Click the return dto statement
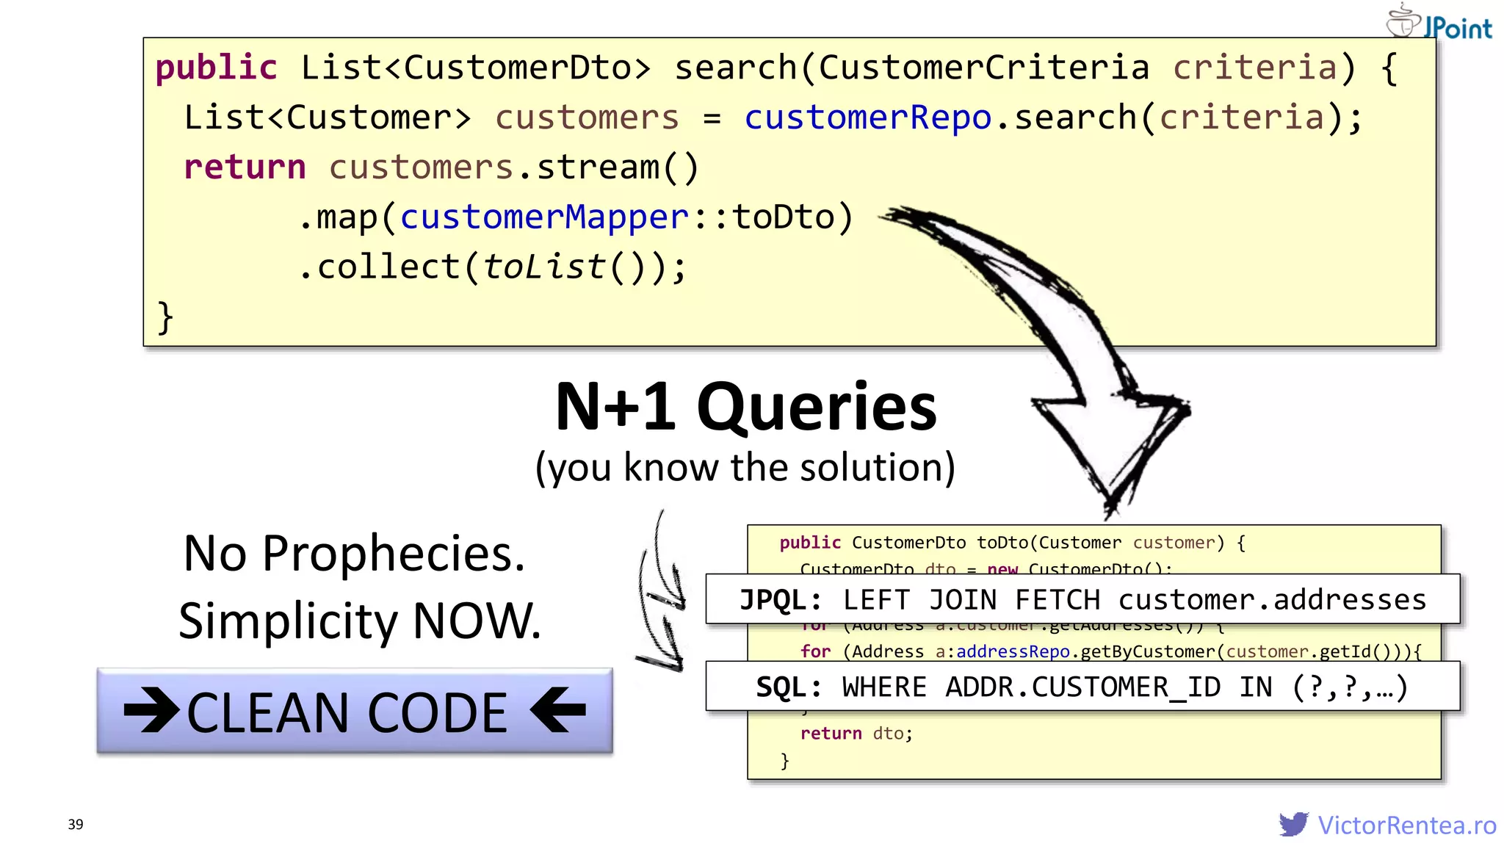 point(856,734)
